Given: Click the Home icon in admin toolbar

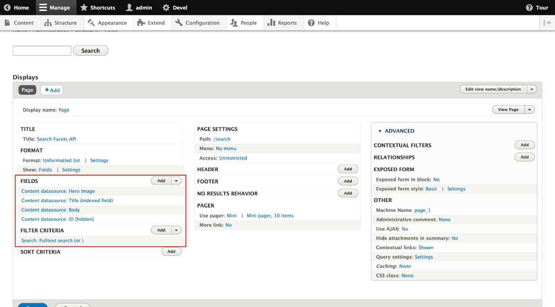Looking at the screenshot, I should tap(7, 7).
